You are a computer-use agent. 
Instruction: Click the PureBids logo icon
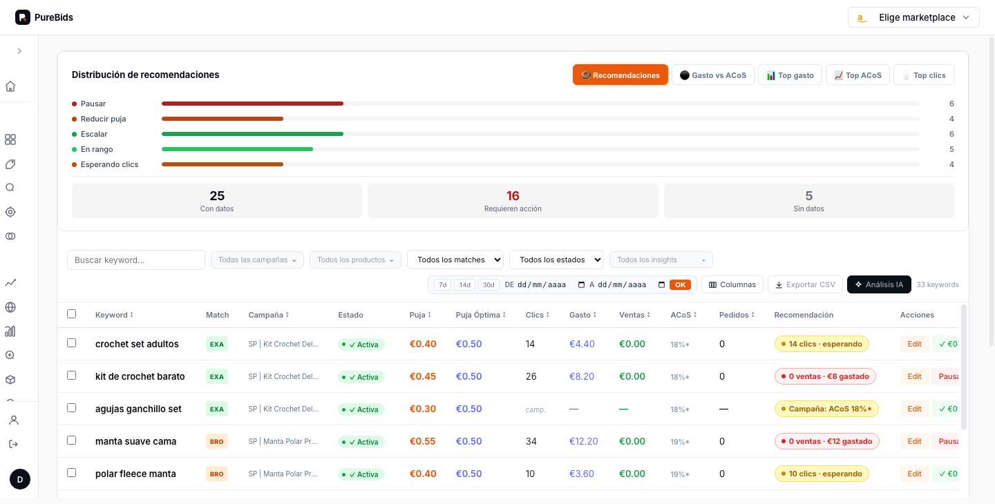click(x=23, y=17)
